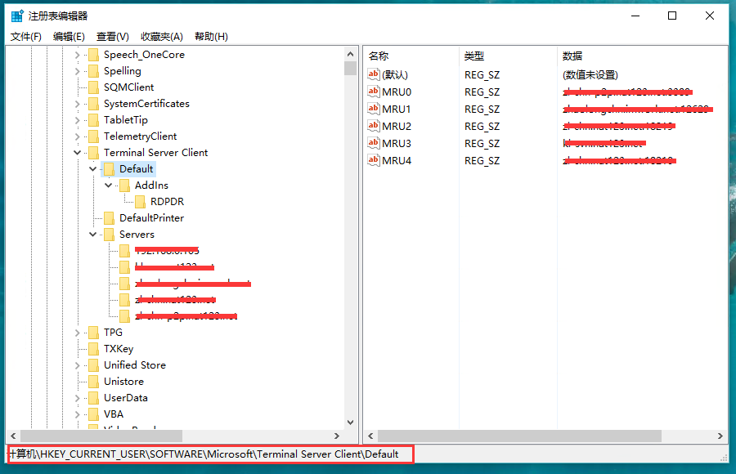Image resolution: width=736 pixels, height=474 pixels.
Task: Click the RDPDR folder icon
Action: coord(140,202)
